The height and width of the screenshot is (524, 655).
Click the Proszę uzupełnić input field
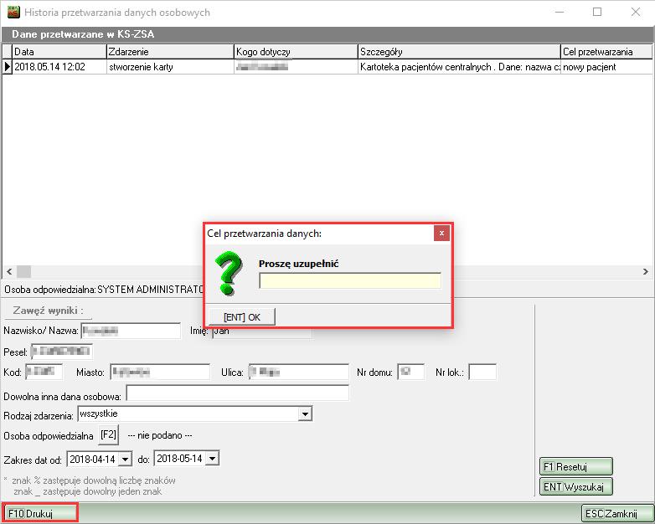(350, 280)
